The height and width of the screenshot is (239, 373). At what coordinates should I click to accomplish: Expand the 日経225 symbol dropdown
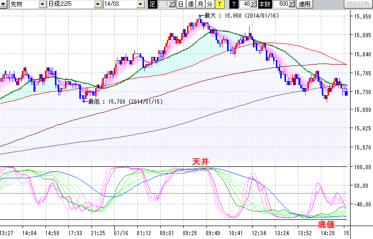99,4
